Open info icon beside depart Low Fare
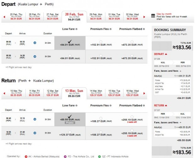195x158 pixels. (x=76, y=29)
